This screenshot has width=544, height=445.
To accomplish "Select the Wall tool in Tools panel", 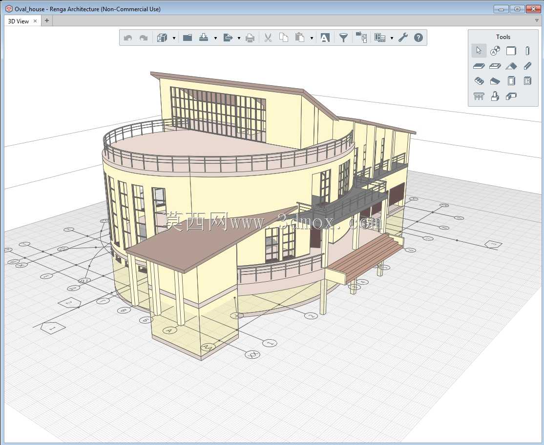I will tap(511, 51).
